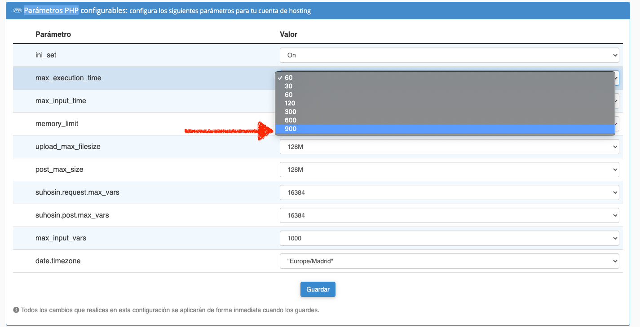
Task: Click the PHP logo icon in header
Action: [x=18, y=11]
